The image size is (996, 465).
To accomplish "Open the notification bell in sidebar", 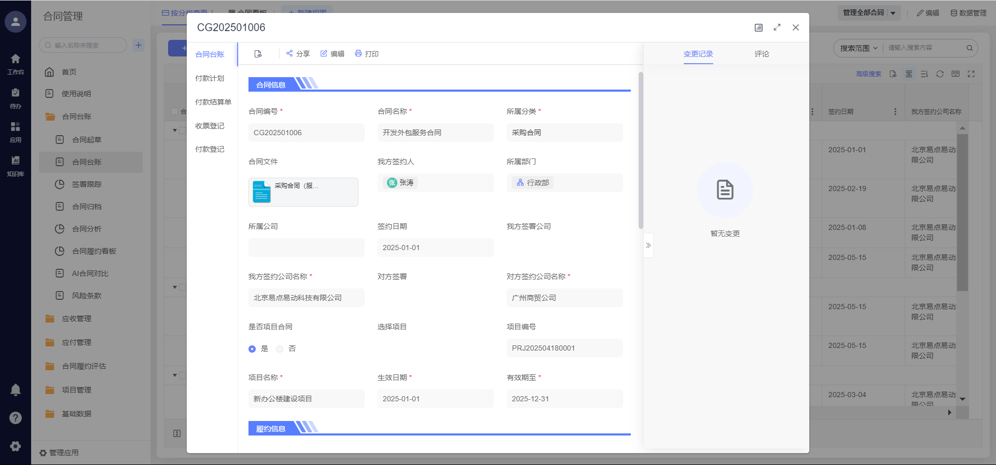I will pos(16,390).
